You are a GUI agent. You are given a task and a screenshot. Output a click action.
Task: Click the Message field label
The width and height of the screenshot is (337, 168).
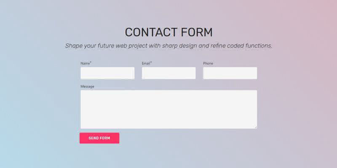pyautogui.click(x=87, y=87)
